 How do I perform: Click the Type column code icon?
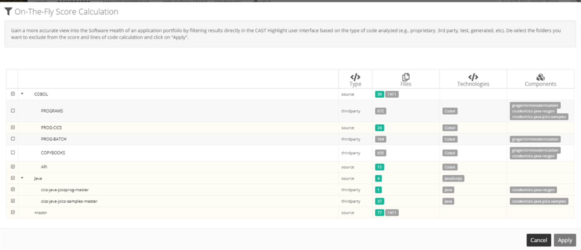[355, 77]
